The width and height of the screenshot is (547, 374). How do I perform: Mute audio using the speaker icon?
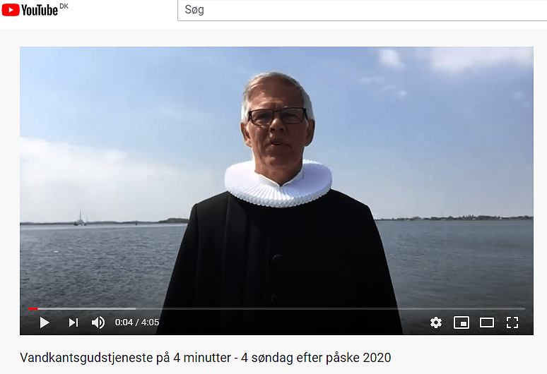click(98, 322)
